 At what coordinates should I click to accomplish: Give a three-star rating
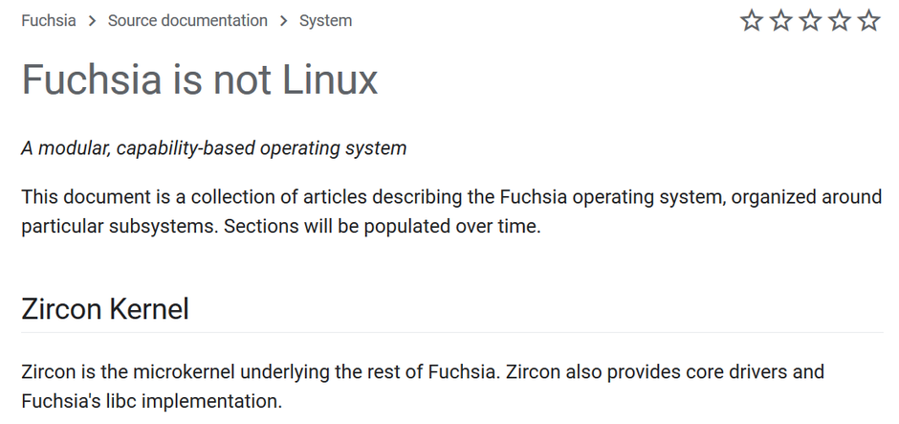(x=810, y=21)
